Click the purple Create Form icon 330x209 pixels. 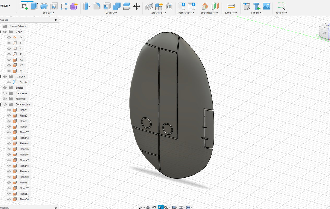[x=74, y=6]
